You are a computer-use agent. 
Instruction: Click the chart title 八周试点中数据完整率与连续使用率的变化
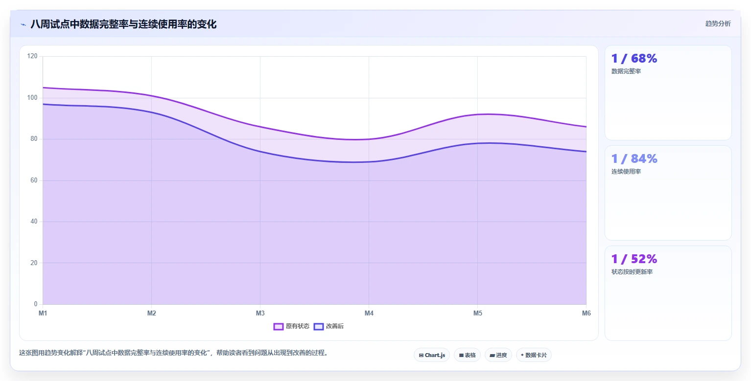click(x=123, y=24)
